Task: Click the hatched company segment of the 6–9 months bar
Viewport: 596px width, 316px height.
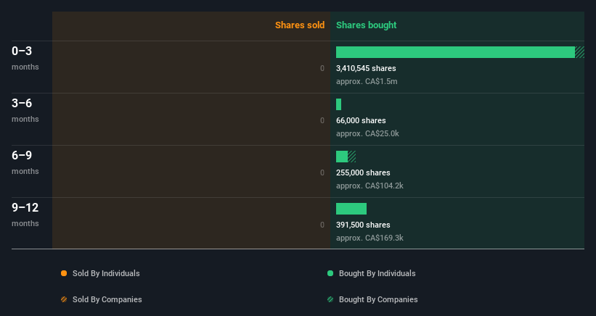Action: click(352, 157)
